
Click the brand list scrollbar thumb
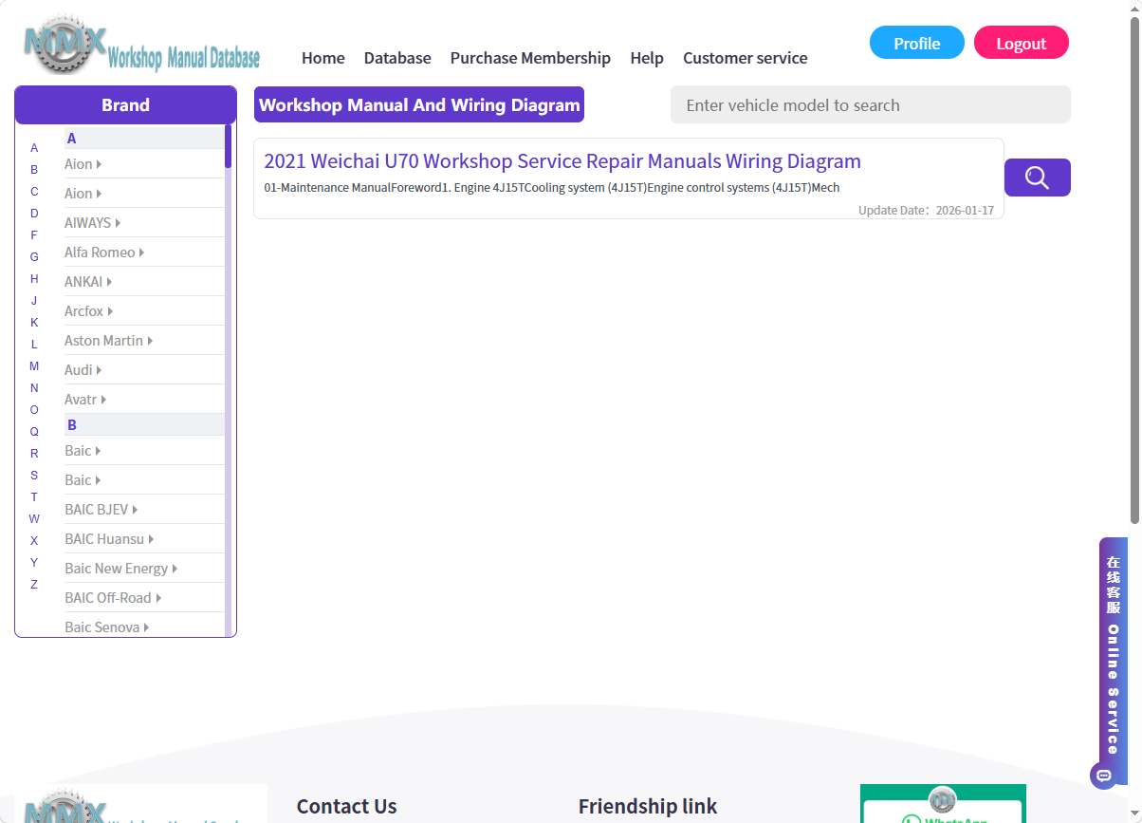click(x=228, y=146)
